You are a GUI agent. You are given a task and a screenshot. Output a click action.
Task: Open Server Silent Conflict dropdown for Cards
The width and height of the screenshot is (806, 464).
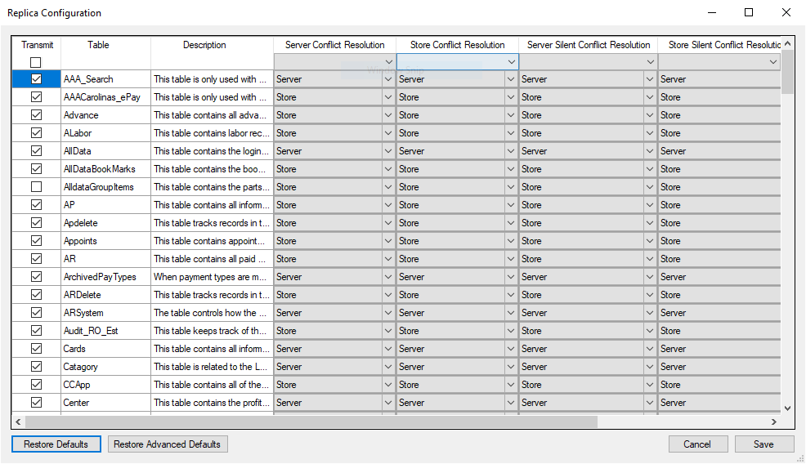click(650, 349)
